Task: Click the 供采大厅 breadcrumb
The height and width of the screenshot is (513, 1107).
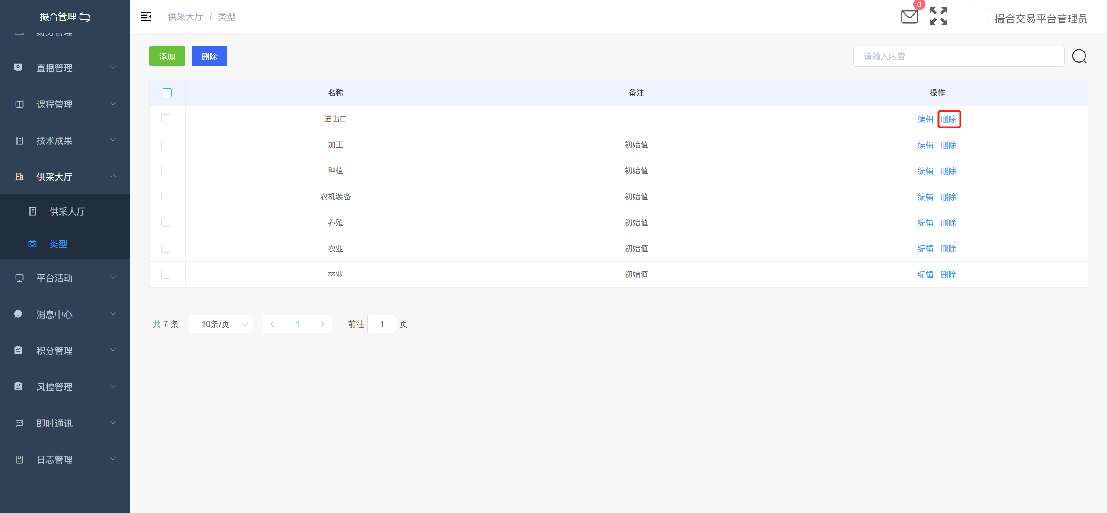Action: tap(185, 16)
